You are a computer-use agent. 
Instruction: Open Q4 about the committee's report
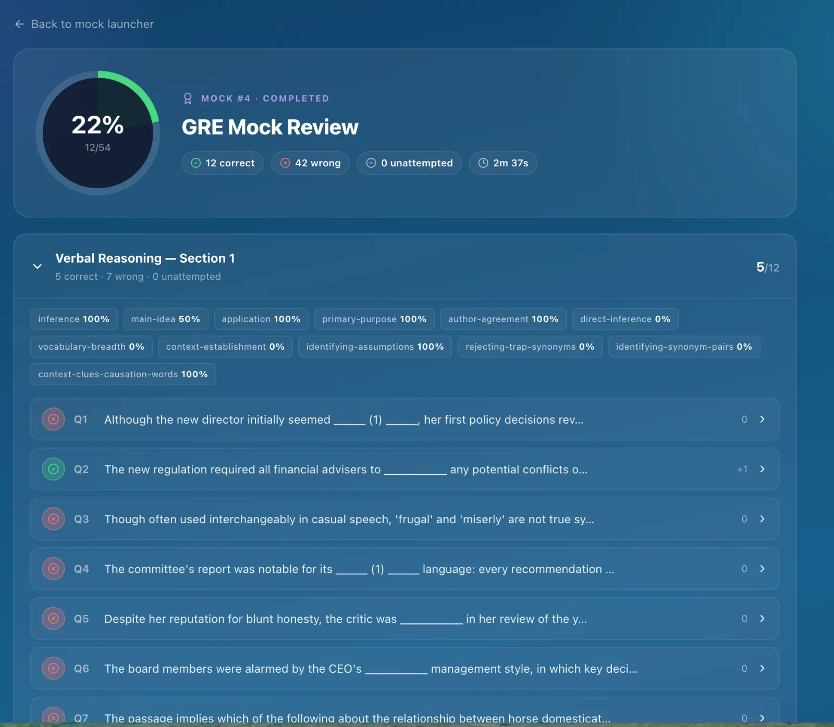tap(405, 569)
